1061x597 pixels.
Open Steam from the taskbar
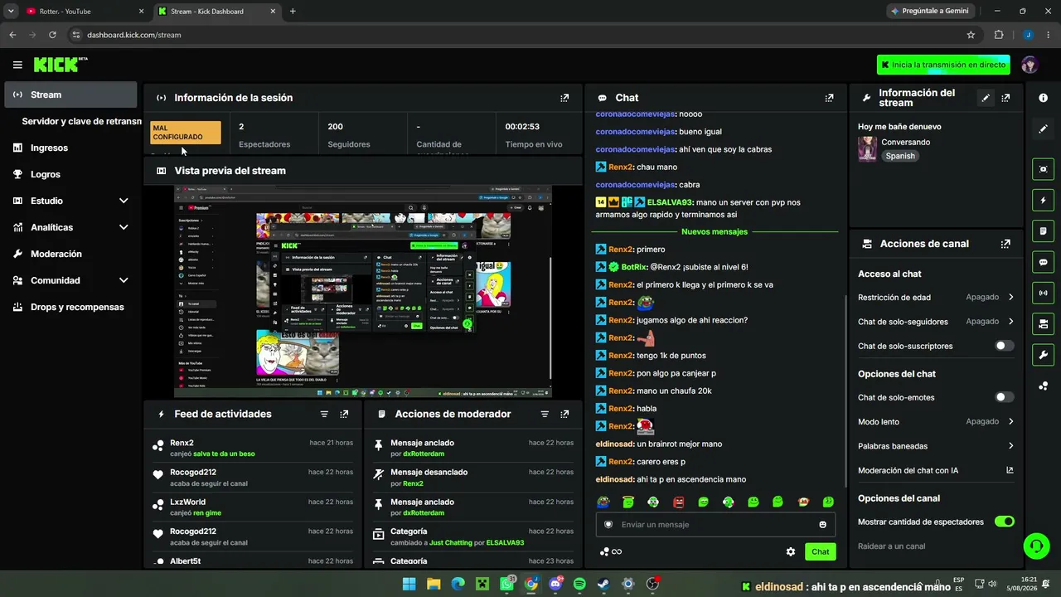tap(603, 584)
